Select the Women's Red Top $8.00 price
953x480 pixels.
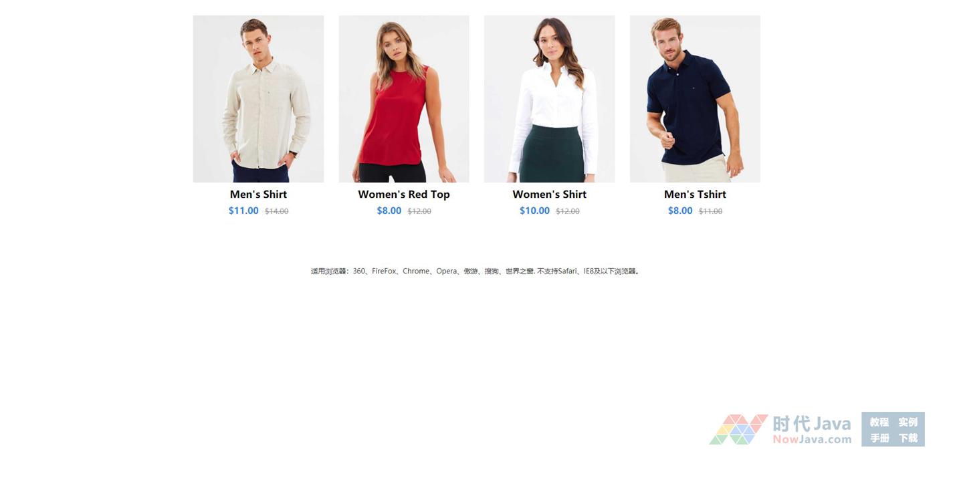pyautogui.click(x=389, y=211)
